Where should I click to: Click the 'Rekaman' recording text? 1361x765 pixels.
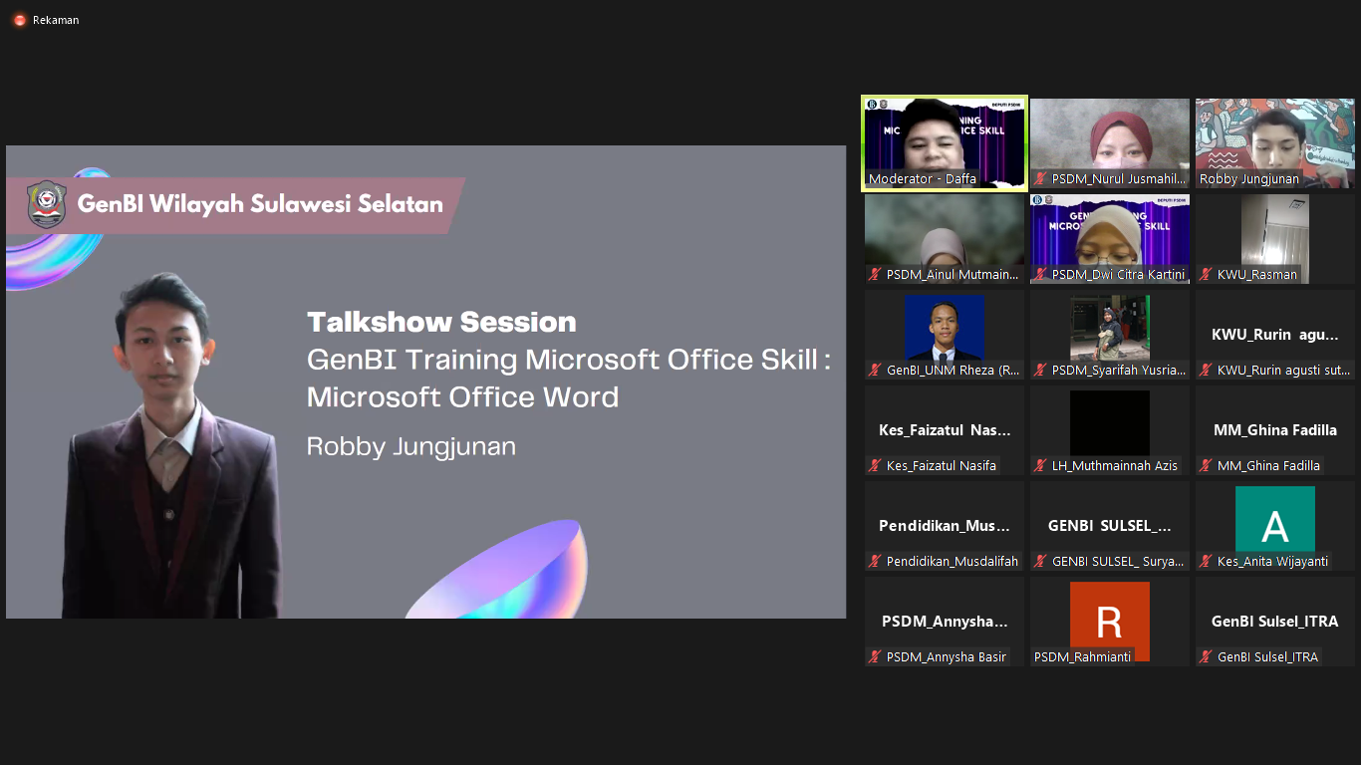pyautogui.click(x=56, y=20)
